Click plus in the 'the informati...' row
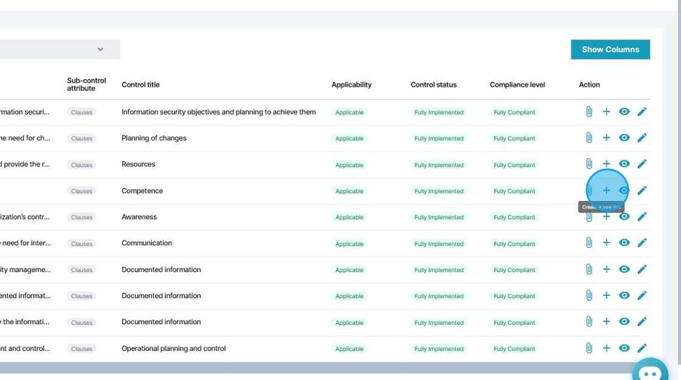This screenshot has width=681, height=380. point(606,322)
